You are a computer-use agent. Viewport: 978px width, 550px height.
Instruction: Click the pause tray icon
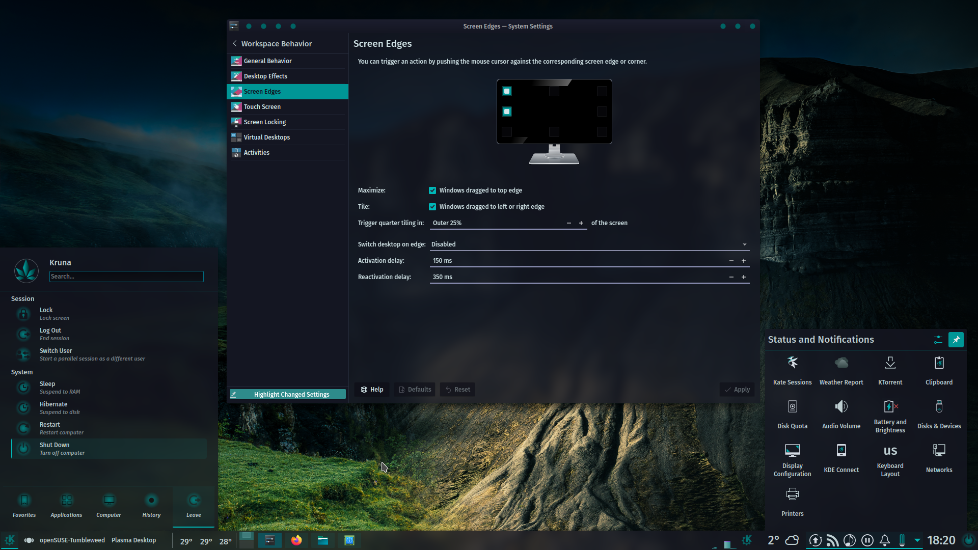tap(867, 540)
